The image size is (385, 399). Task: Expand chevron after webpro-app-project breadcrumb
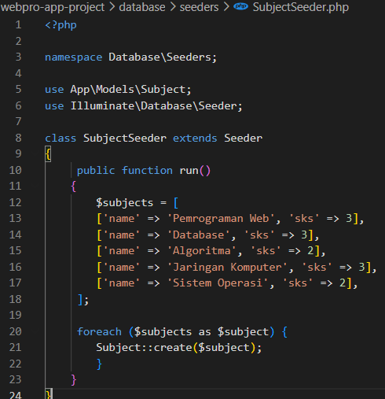(112, 7)
